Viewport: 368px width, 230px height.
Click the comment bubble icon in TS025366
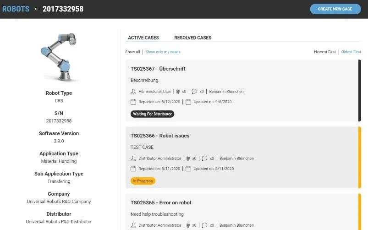pos(204,159)
